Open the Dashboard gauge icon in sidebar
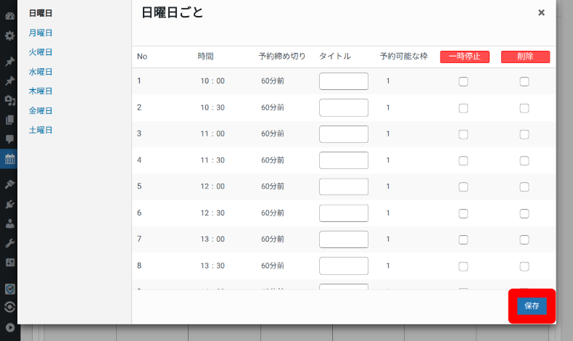 10,16
